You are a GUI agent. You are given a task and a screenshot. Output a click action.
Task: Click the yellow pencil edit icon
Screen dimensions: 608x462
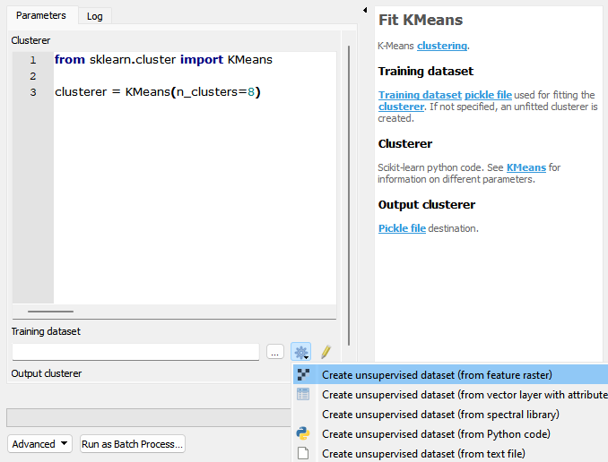tap(326, 352)
